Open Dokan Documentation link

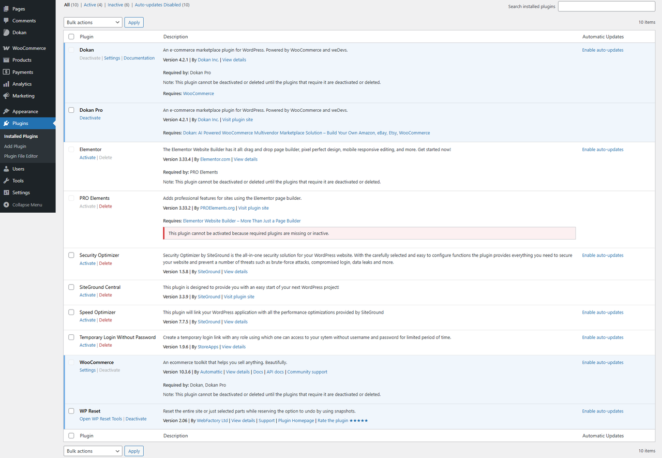click(x=139, y=58)
